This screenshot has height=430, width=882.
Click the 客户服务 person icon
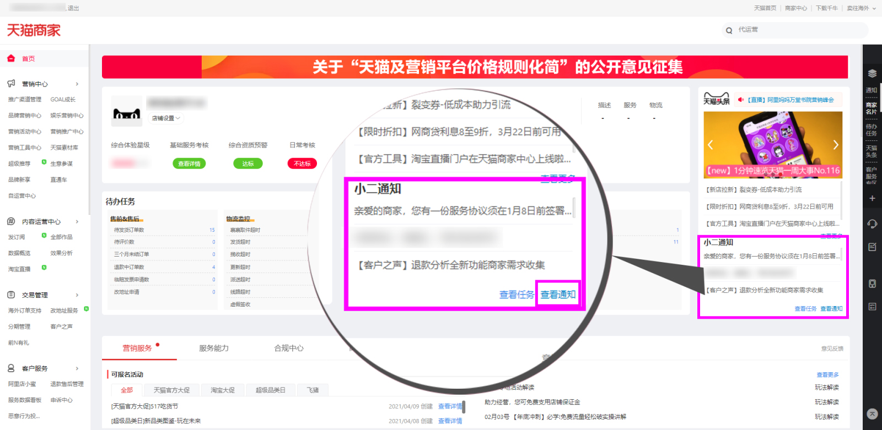[11, 368]
